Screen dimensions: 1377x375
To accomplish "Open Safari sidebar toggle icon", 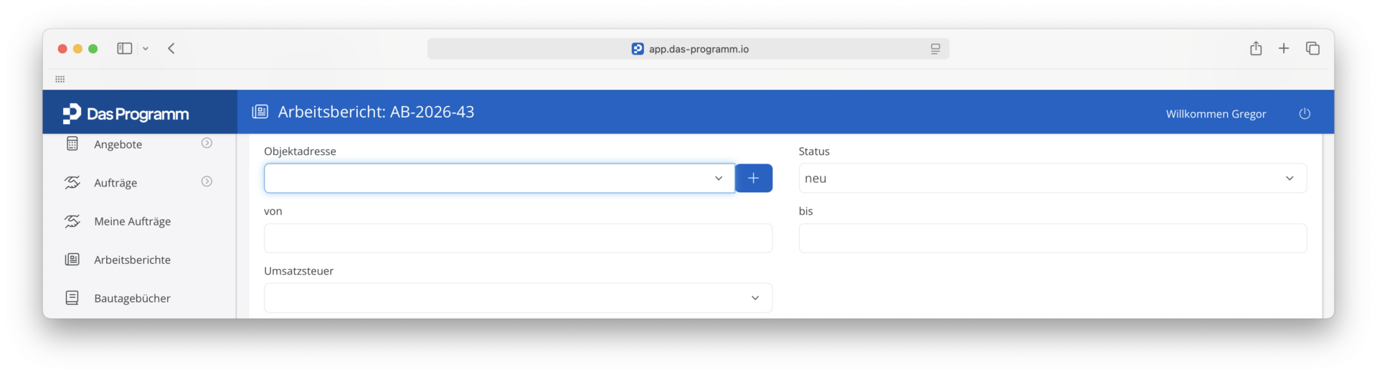I will (x=125, y=48).
